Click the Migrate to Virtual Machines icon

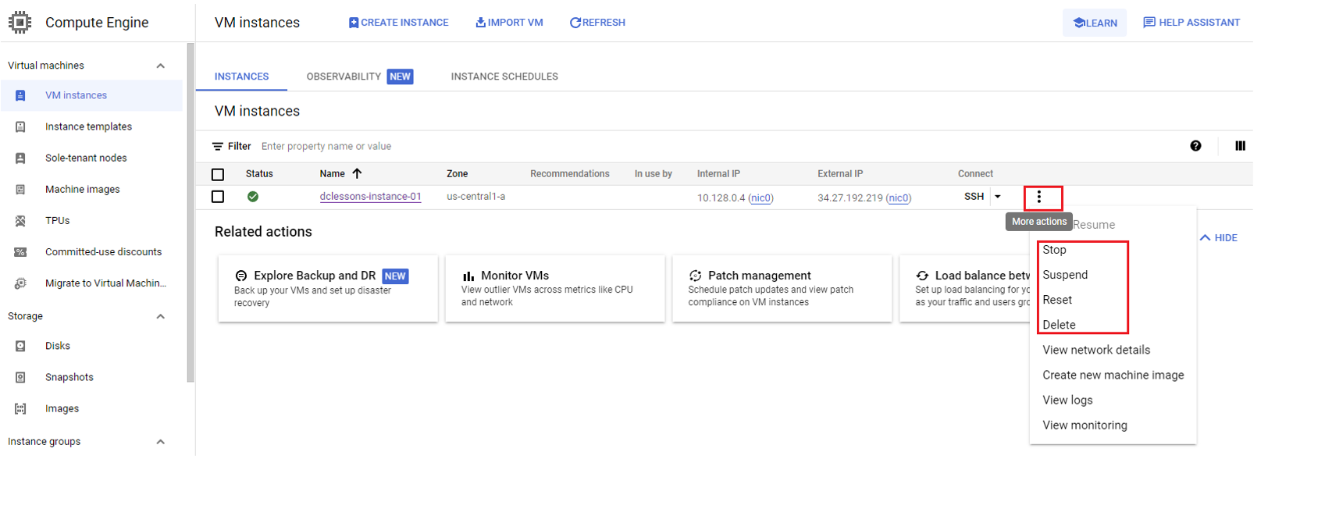pos(20,283)
